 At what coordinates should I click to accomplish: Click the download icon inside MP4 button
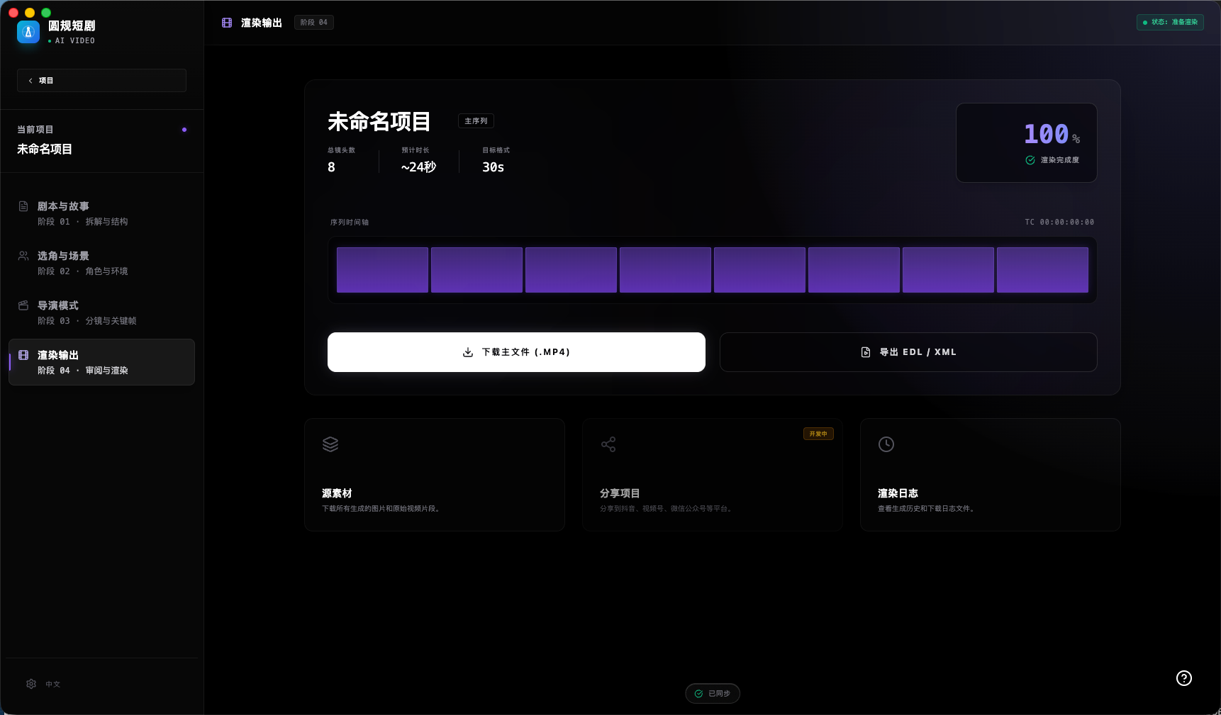[467, 352]
